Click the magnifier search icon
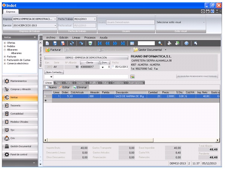 coord(160,44)
